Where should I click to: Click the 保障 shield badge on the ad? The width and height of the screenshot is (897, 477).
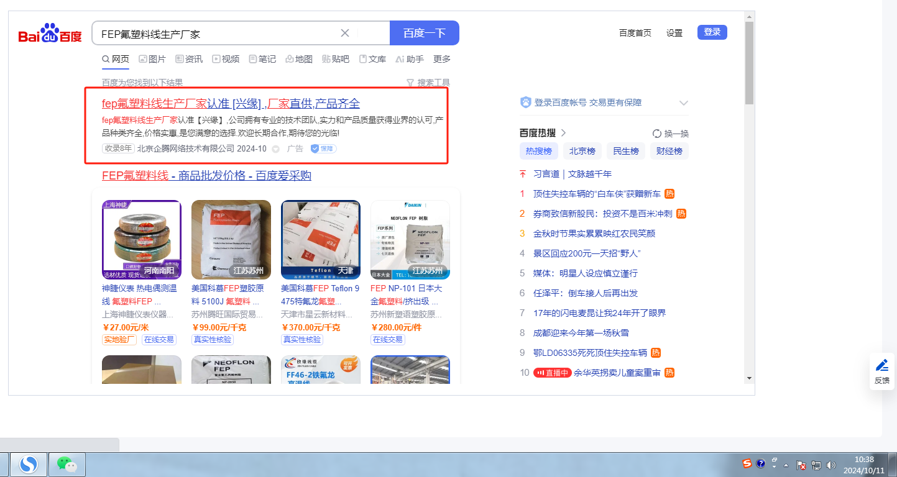(323, 148)
